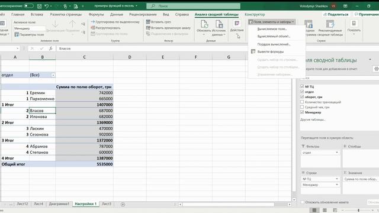379x213 pixels.
Task: Open the Менеджер dropdown in Строки area
Action: pyautogui.click(x=337, y=185)
